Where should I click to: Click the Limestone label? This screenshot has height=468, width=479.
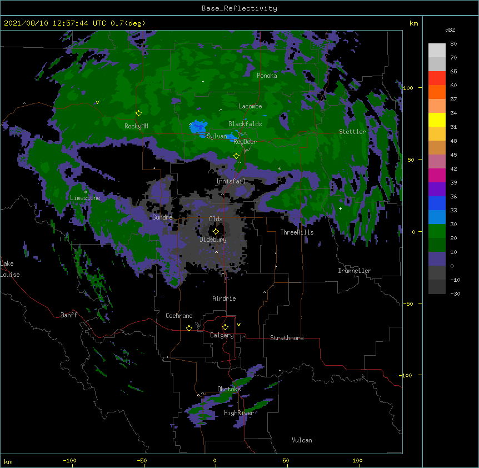click(85, 198)
